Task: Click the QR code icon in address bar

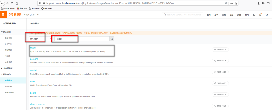Action: pos(226,3)
